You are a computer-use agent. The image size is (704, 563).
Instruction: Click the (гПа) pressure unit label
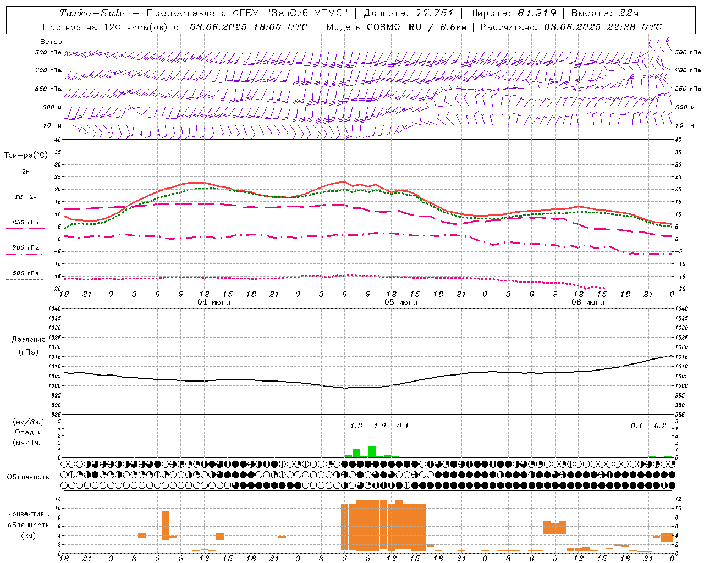click(x=29, y=352)
